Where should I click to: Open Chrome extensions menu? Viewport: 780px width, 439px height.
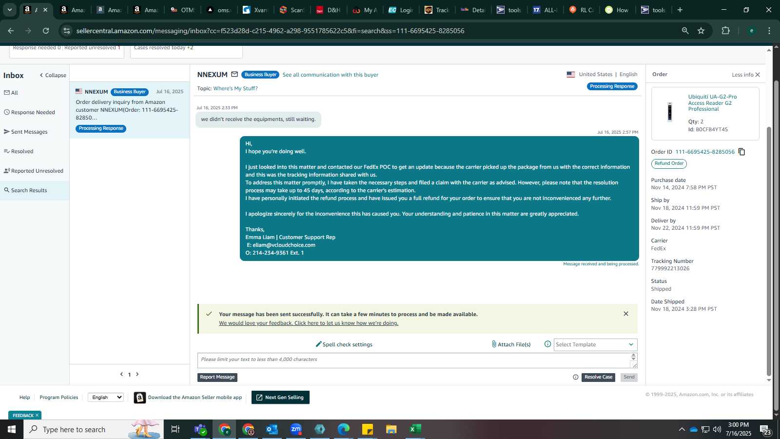725,31
